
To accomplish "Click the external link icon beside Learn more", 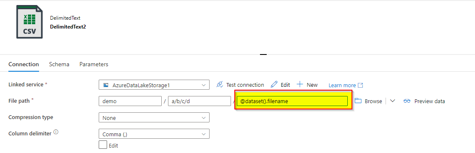I will click(360, 85).
